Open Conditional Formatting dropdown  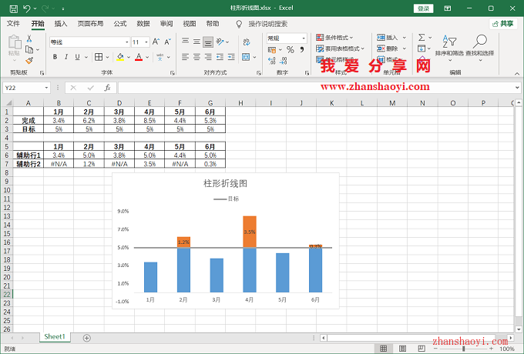[334, 38]
